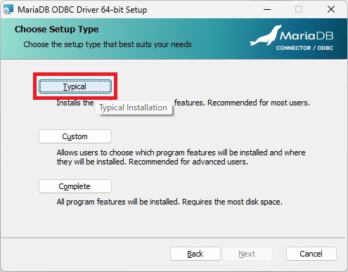Pick the Complete installation option
The image size is (348, 272).
[75, 186]
